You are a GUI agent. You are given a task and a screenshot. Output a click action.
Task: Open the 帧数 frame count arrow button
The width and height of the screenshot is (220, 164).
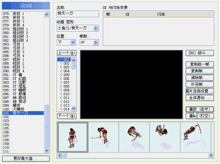95,42
